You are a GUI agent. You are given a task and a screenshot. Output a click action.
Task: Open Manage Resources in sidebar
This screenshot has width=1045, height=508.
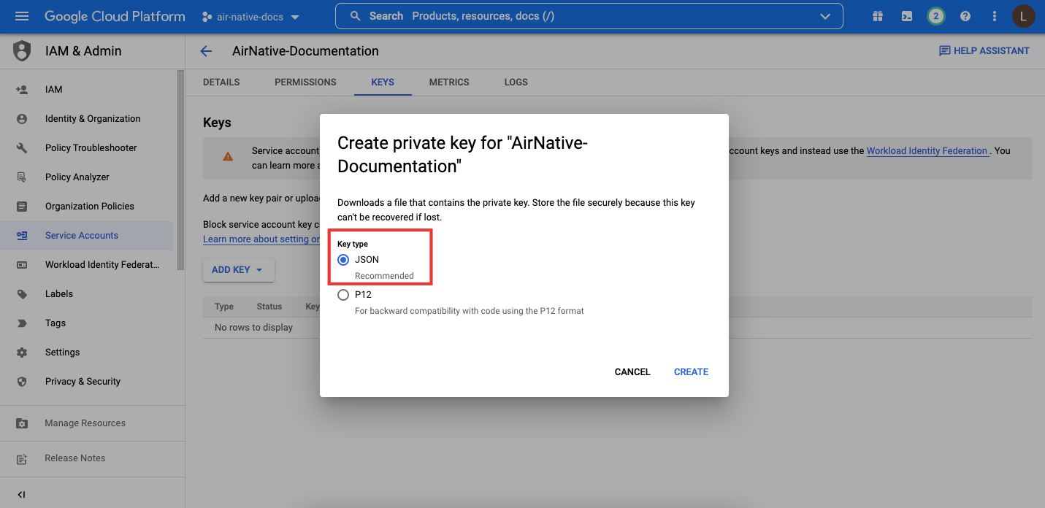click(x=85, y=423)
